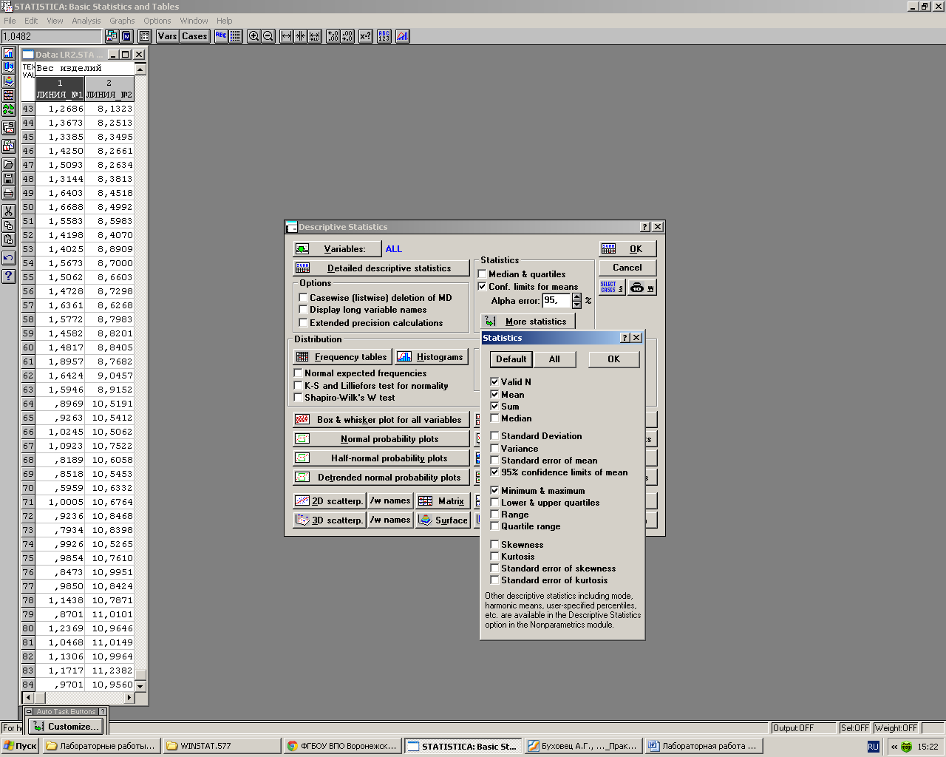Image resolution: width=946 pixels, height=757 pixels.
Task: Click the data window vertical scrollbar down arrow
Action: (140, 686)
